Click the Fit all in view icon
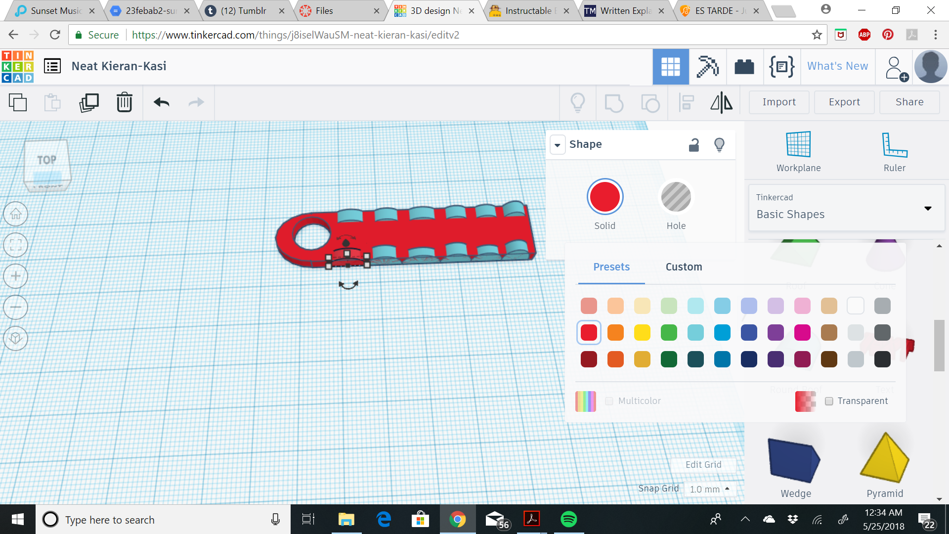949x534 pixels. click(16, 245)
